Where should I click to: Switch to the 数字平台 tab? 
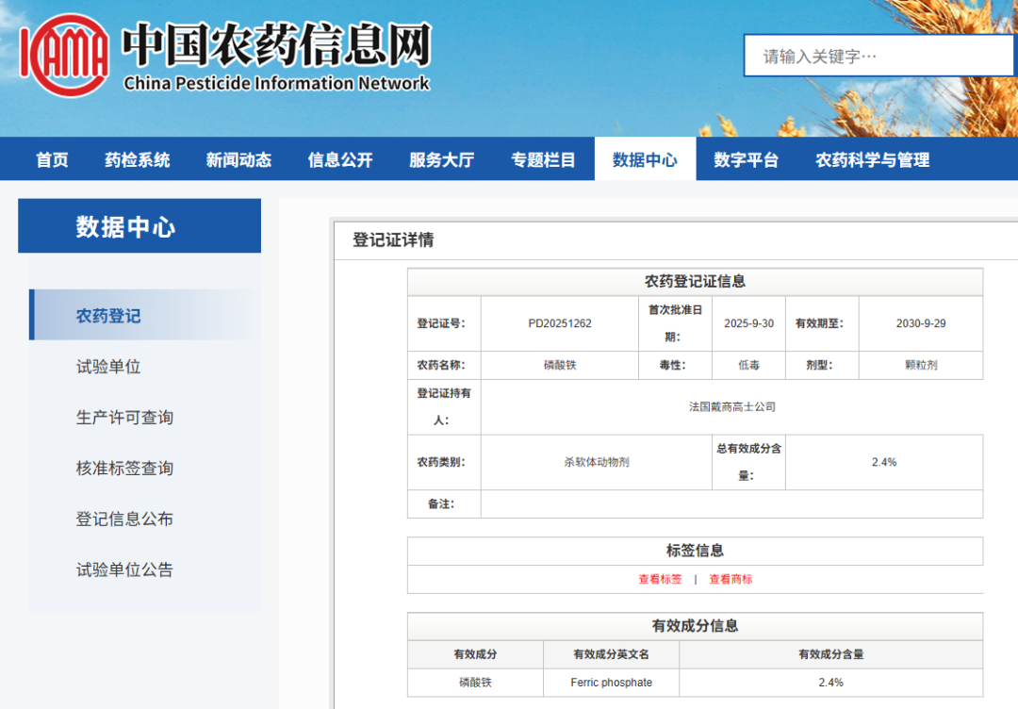747,159
